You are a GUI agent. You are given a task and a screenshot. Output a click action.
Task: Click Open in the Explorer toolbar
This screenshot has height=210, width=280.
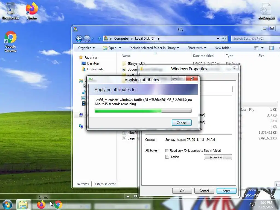(110, 48)
